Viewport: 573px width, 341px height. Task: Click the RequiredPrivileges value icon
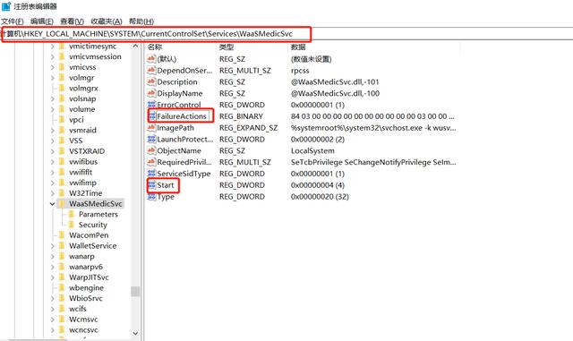pos(151,162)
